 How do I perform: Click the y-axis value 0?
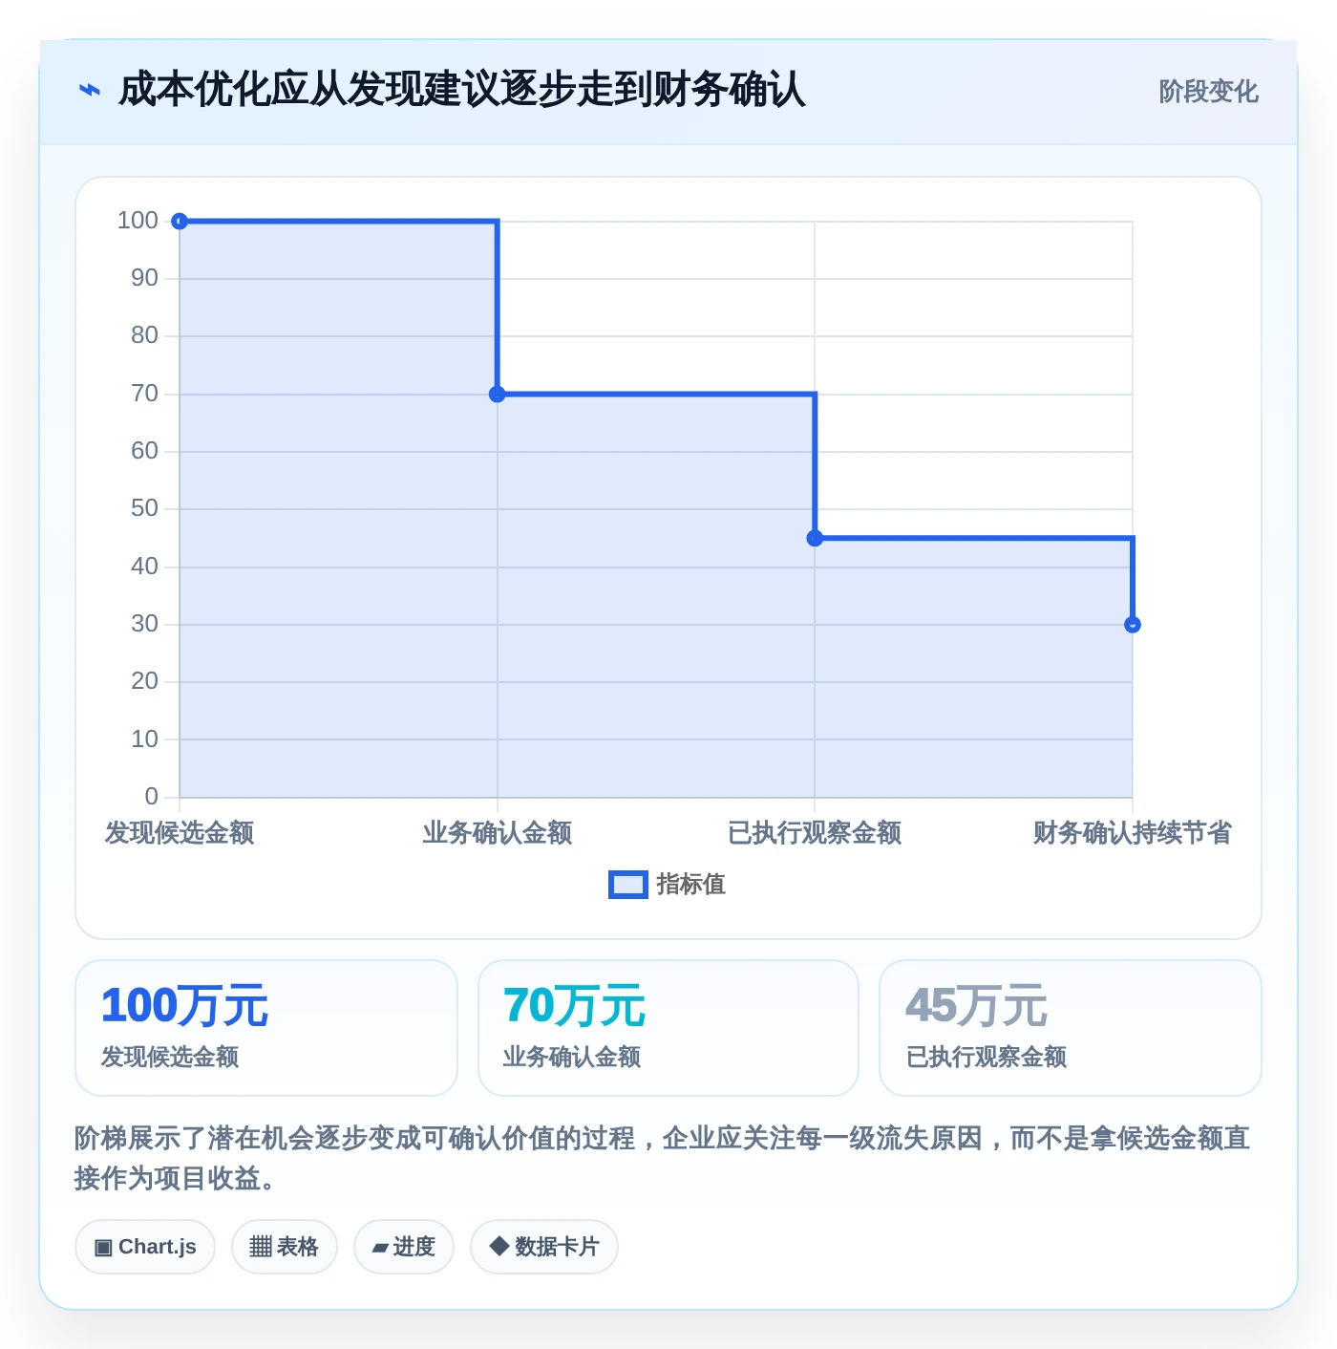[151, 797]
